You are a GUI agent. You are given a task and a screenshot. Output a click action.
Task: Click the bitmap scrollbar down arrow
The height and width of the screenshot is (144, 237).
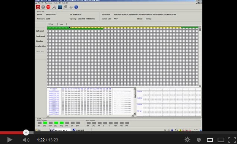pos(200,86)
